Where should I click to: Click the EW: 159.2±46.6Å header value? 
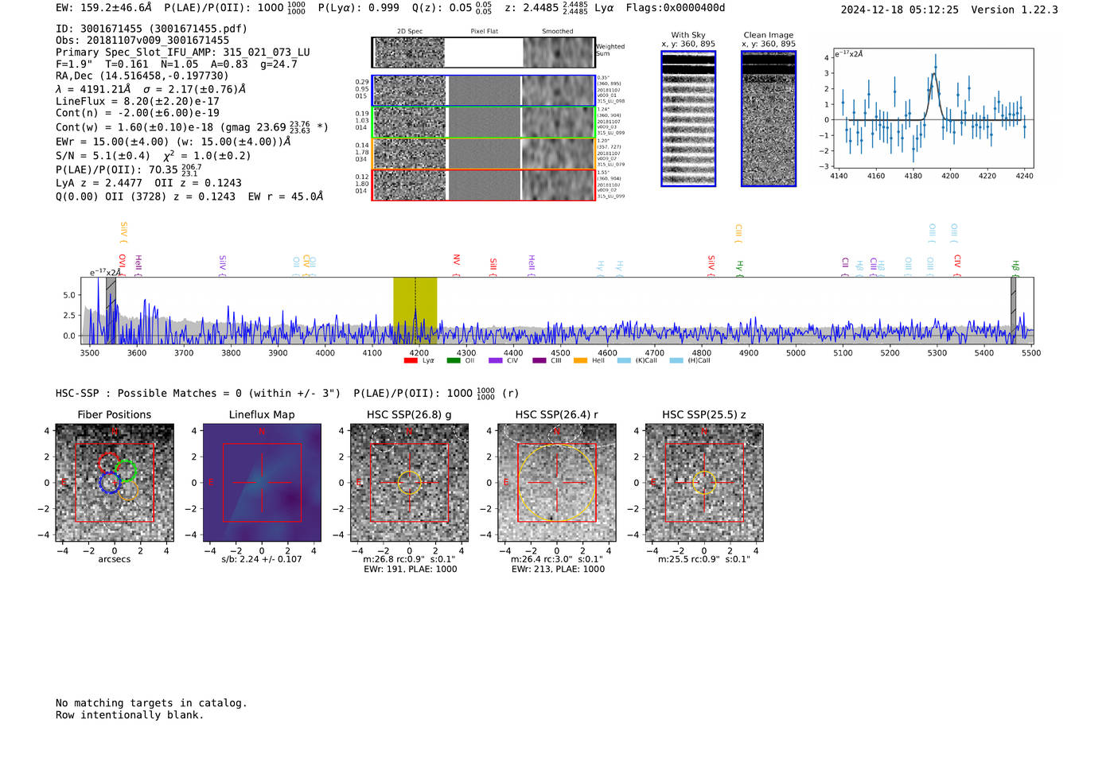tap(103, 8)
